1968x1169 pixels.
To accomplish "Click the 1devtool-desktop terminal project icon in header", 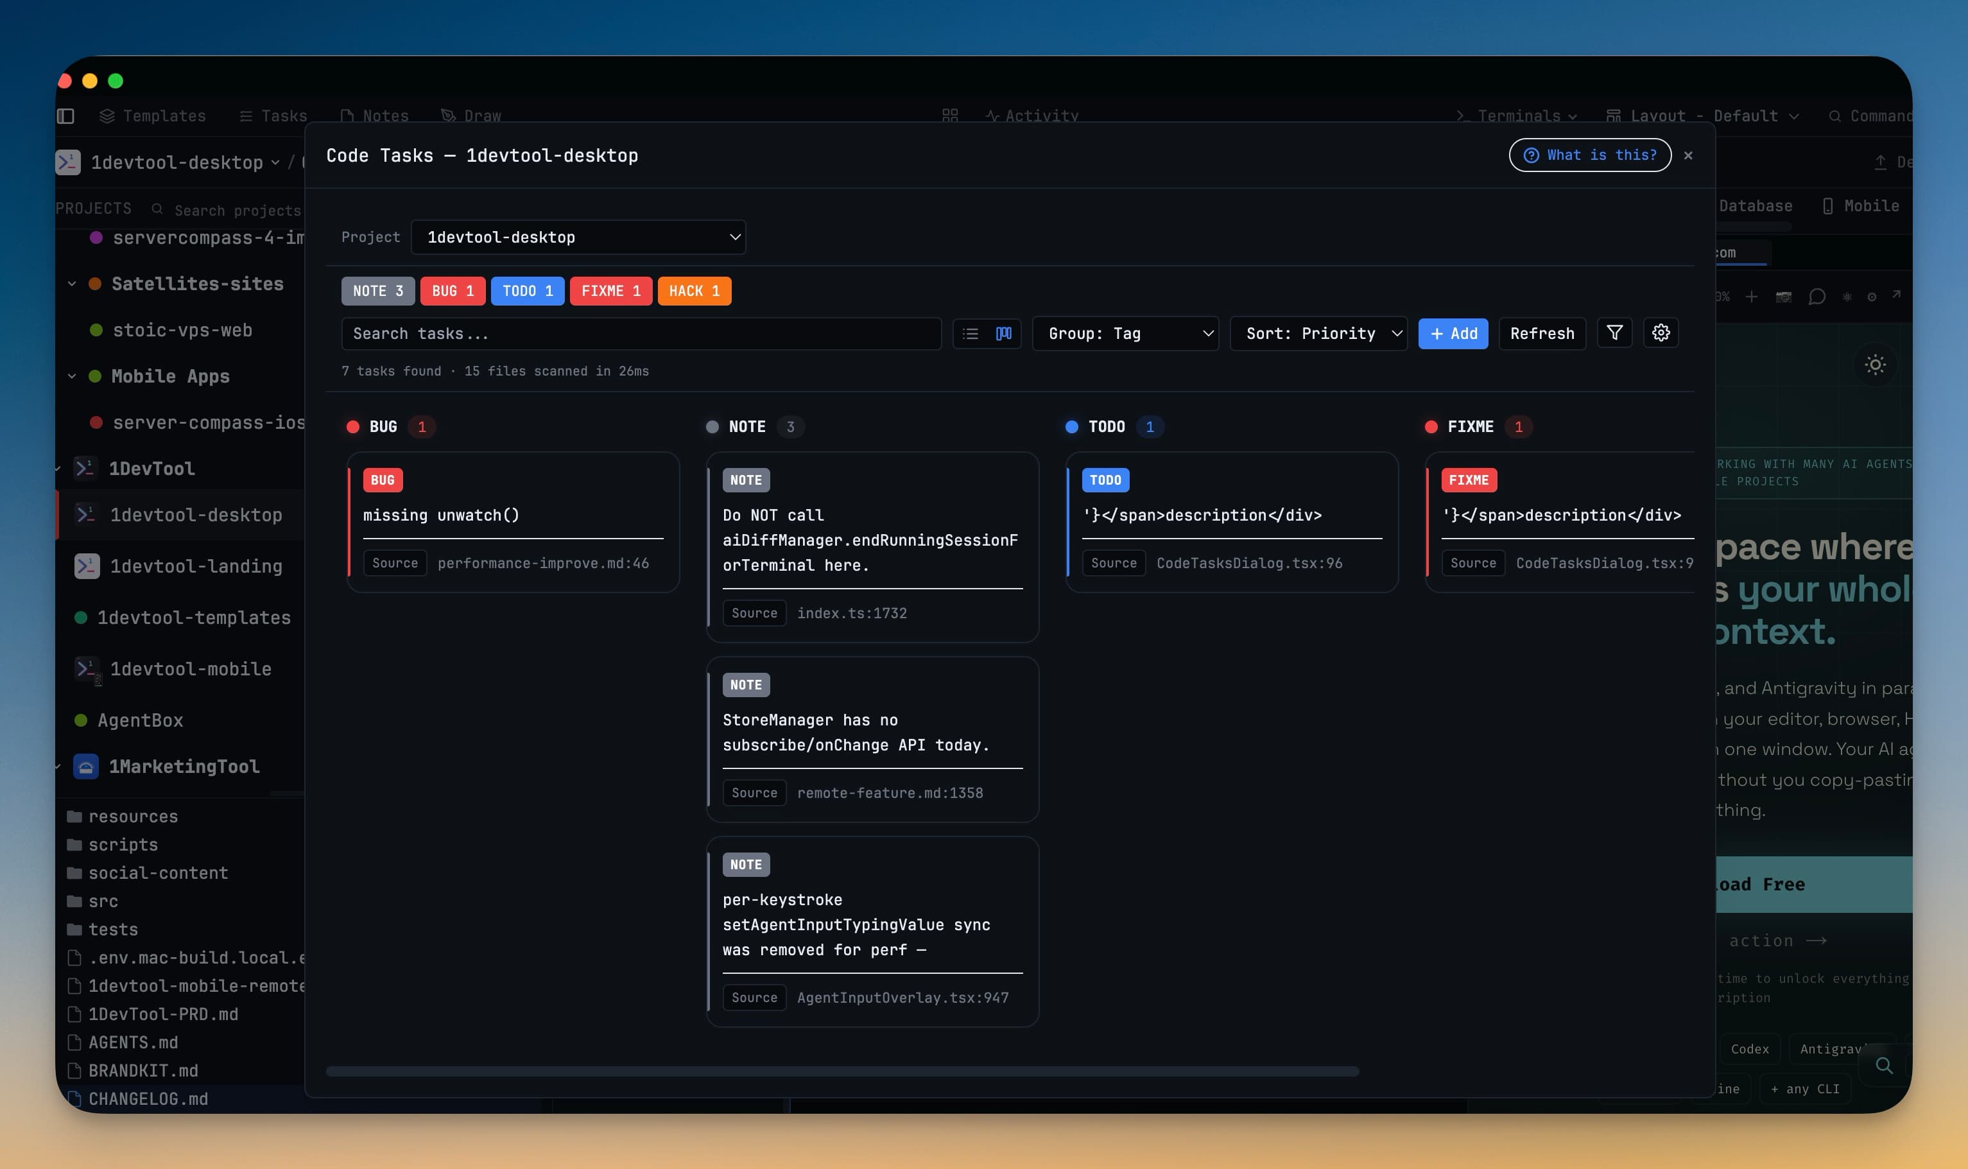I will coord(69,162).
